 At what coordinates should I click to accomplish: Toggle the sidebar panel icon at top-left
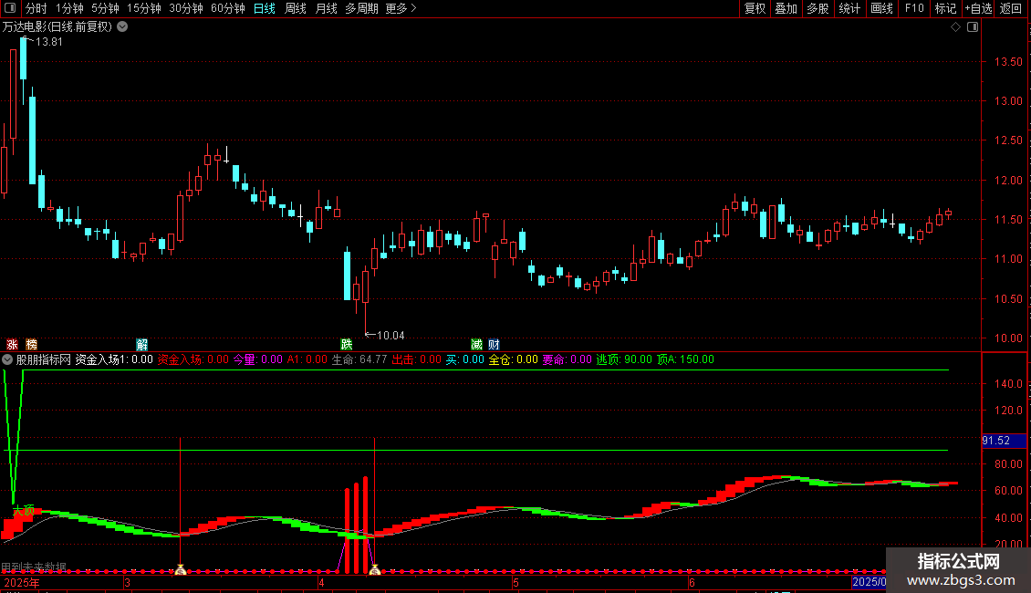(x=9, y=8)
